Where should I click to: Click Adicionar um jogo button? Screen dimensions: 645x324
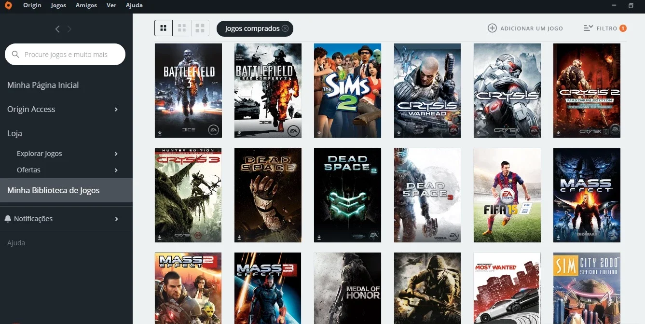pos(525,28)
